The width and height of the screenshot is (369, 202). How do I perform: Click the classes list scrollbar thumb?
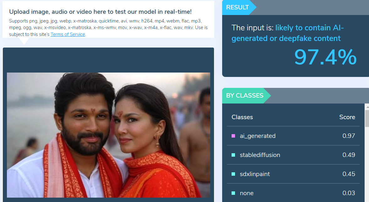point(367,119)
